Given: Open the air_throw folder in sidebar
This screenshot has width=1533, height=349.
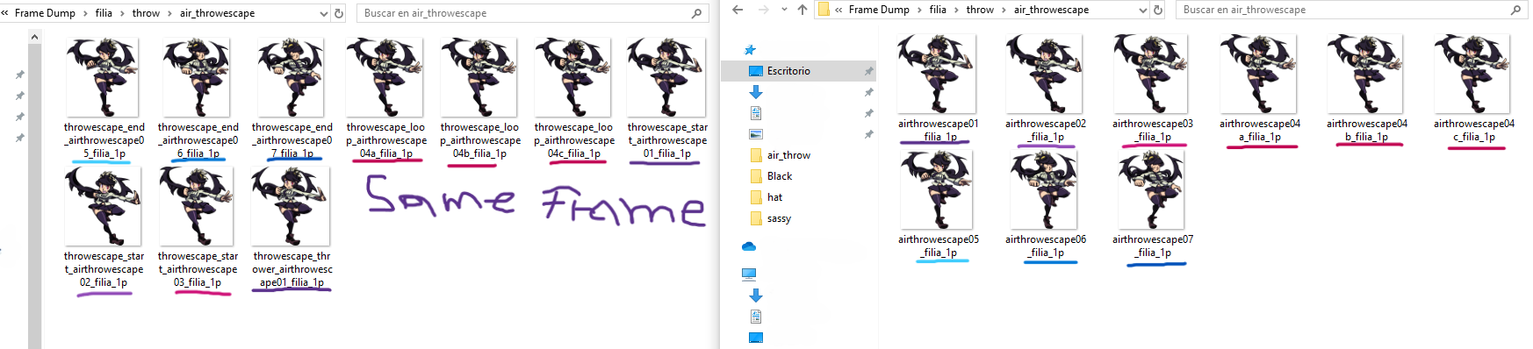Looking at the screenshot, I should [788, 155].
